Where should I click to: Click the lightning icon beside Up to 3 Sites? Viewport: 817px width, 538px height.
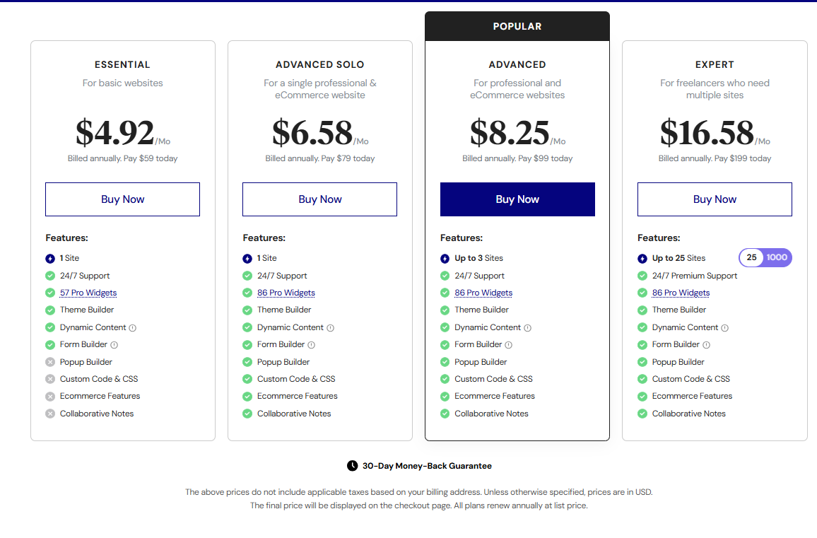click(x=445, y=259)
